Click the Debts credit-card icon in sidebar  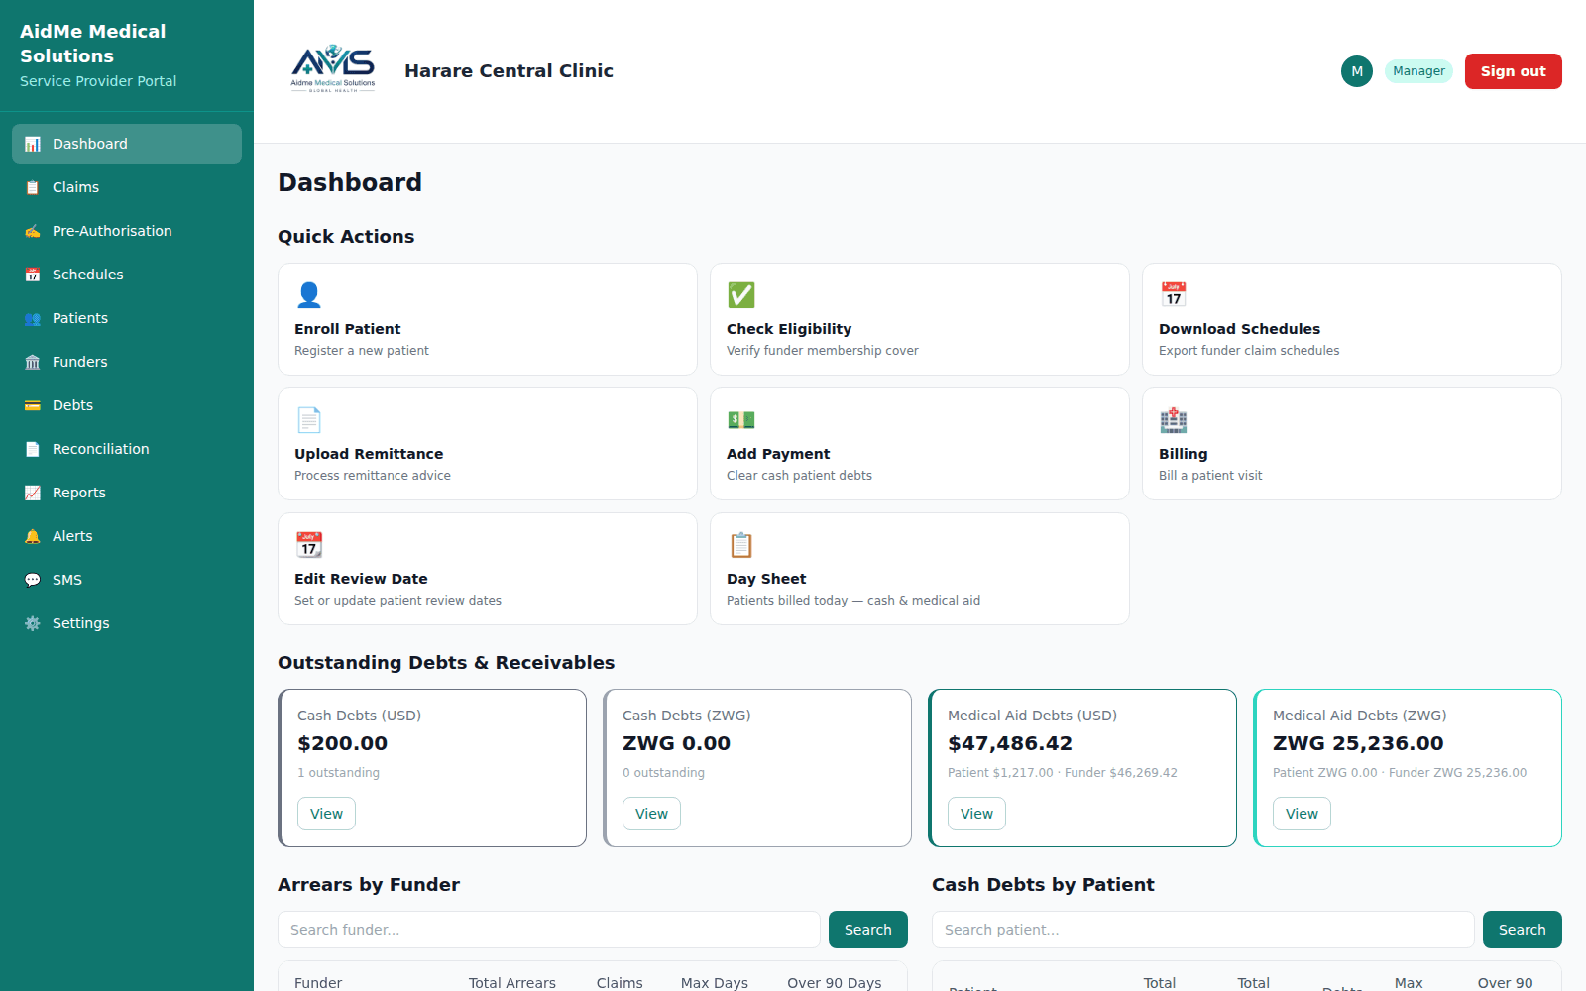33,405
